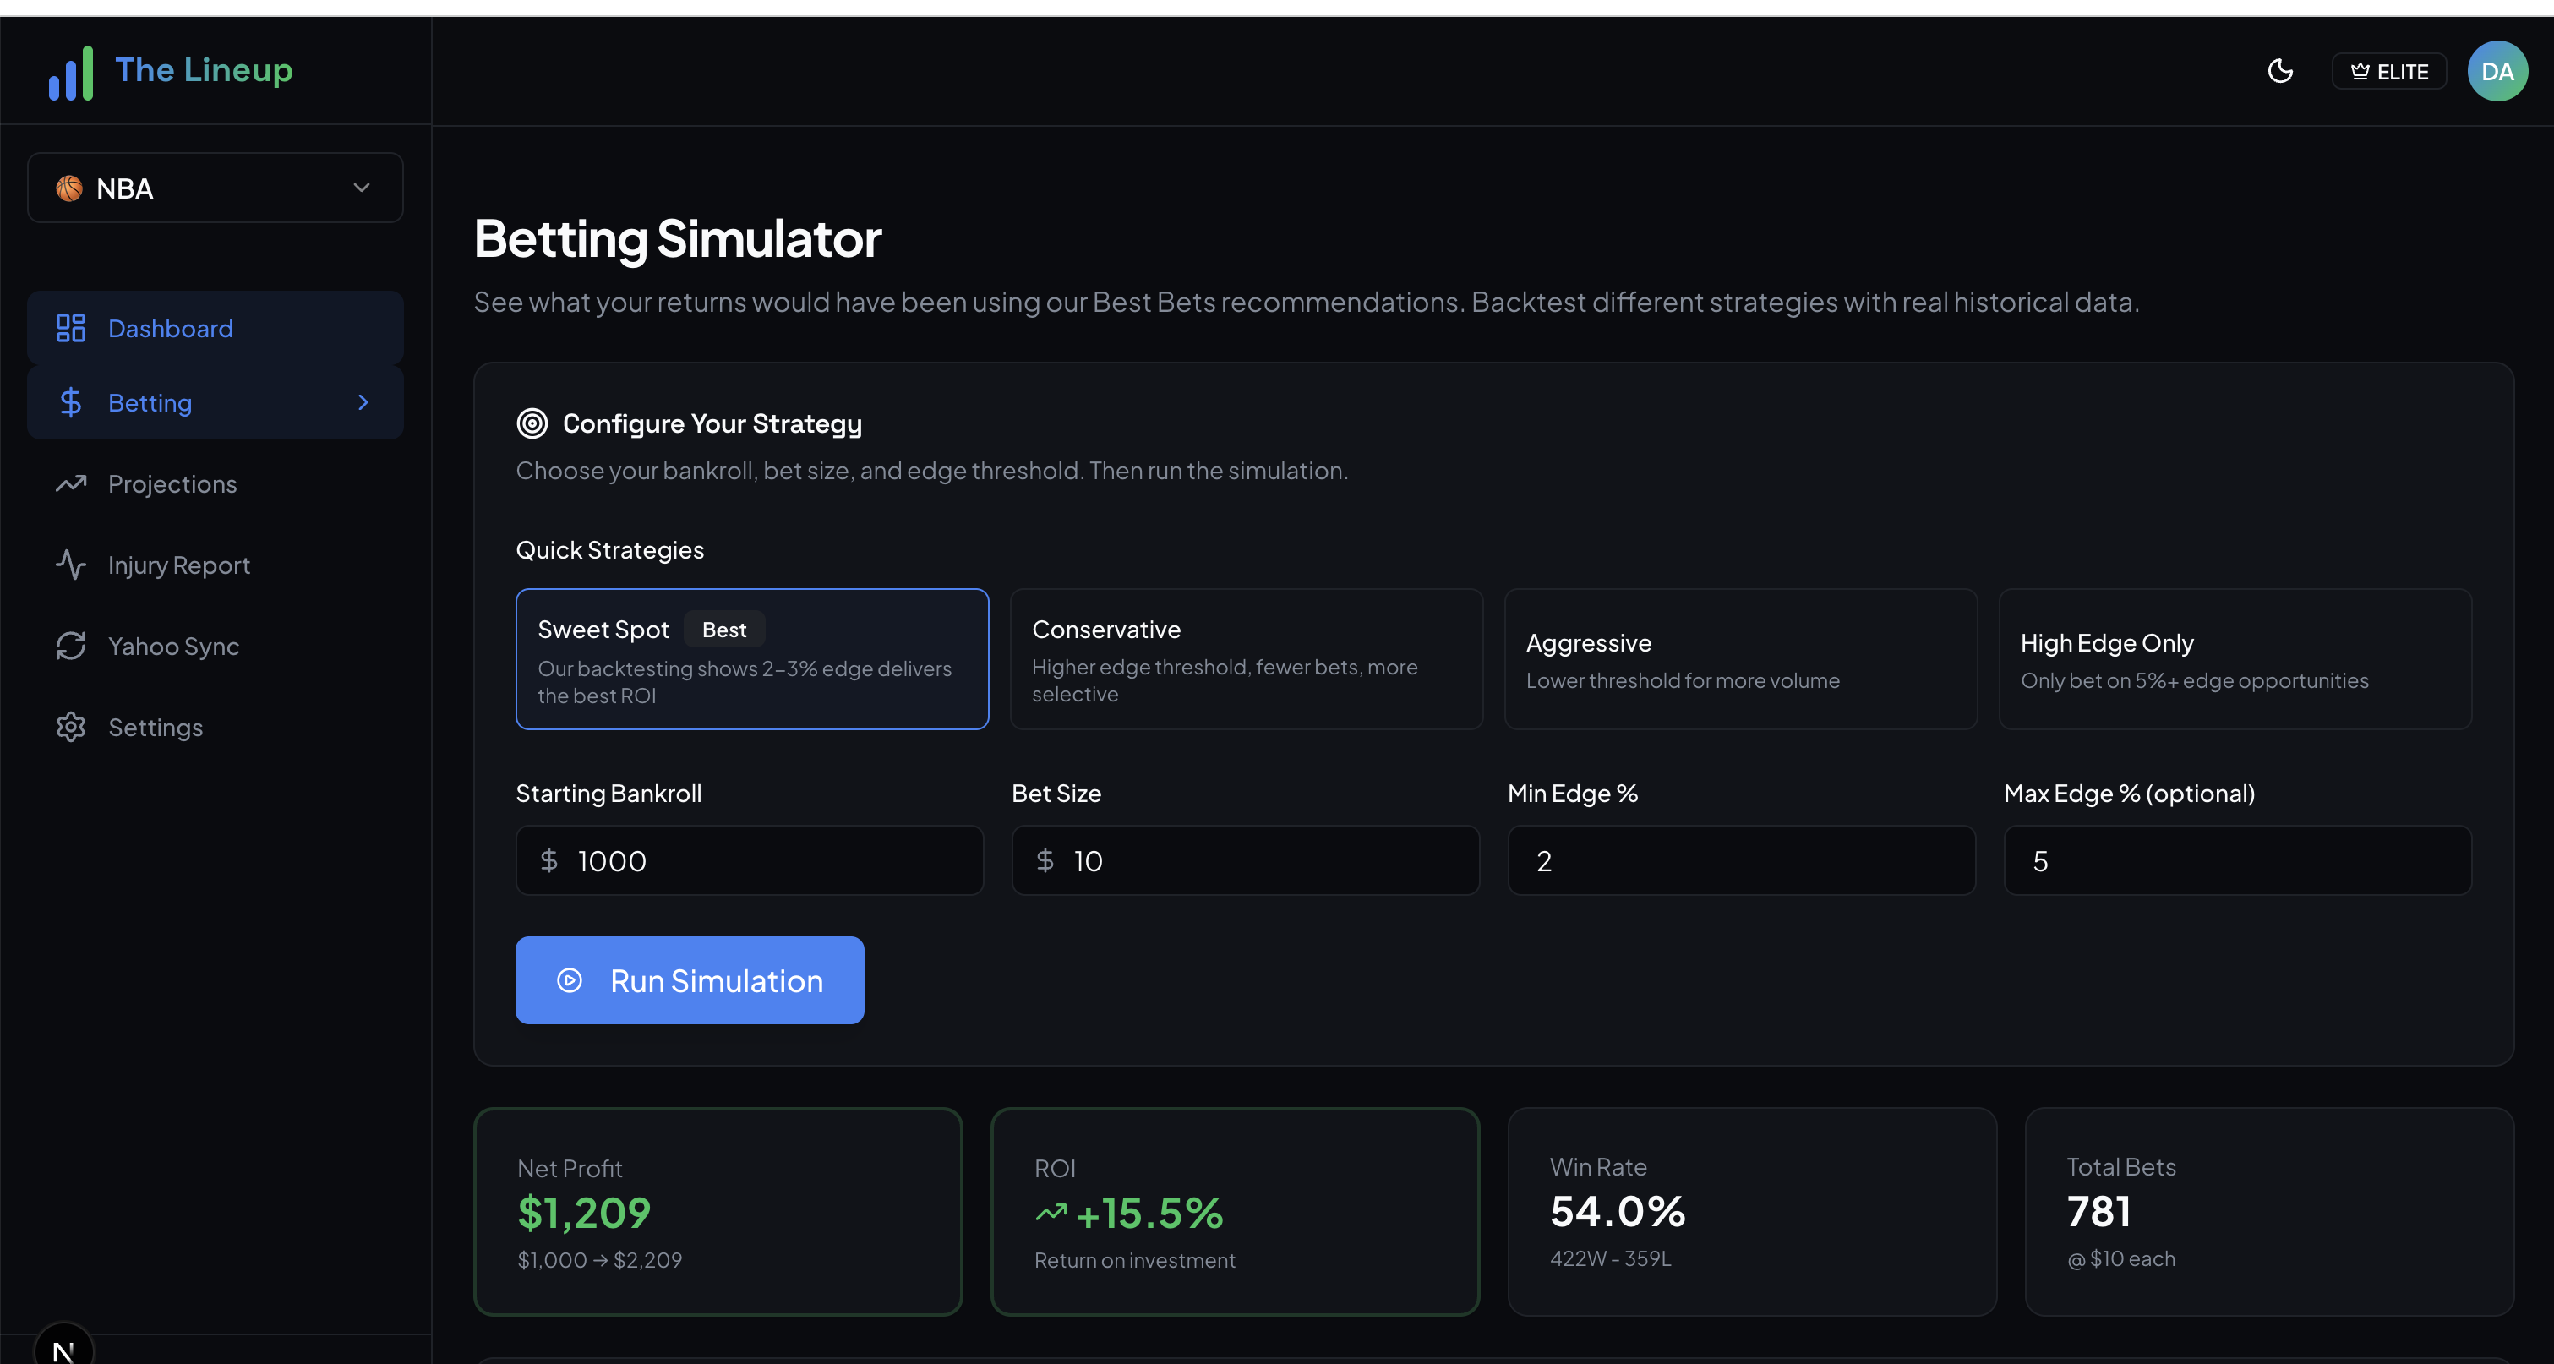Open the NBA league dropdown
Image resolution: width=2554 pixels, height=1364 pixels.
tap(216, 188)
